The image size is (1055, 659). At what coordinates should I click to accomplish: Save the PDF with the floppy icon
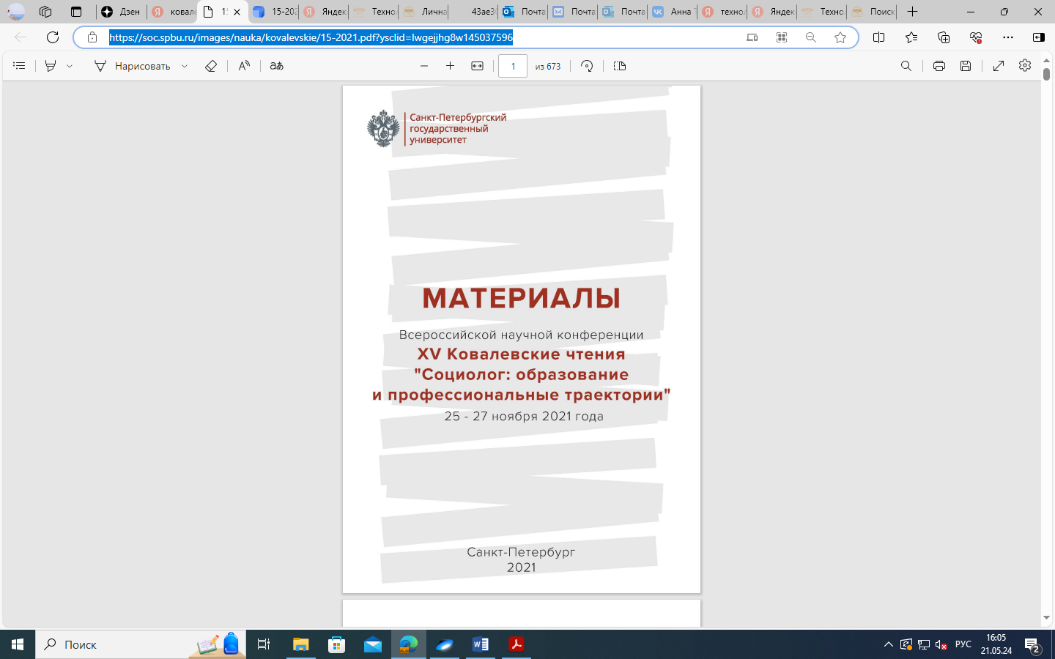tap(966, 66)
